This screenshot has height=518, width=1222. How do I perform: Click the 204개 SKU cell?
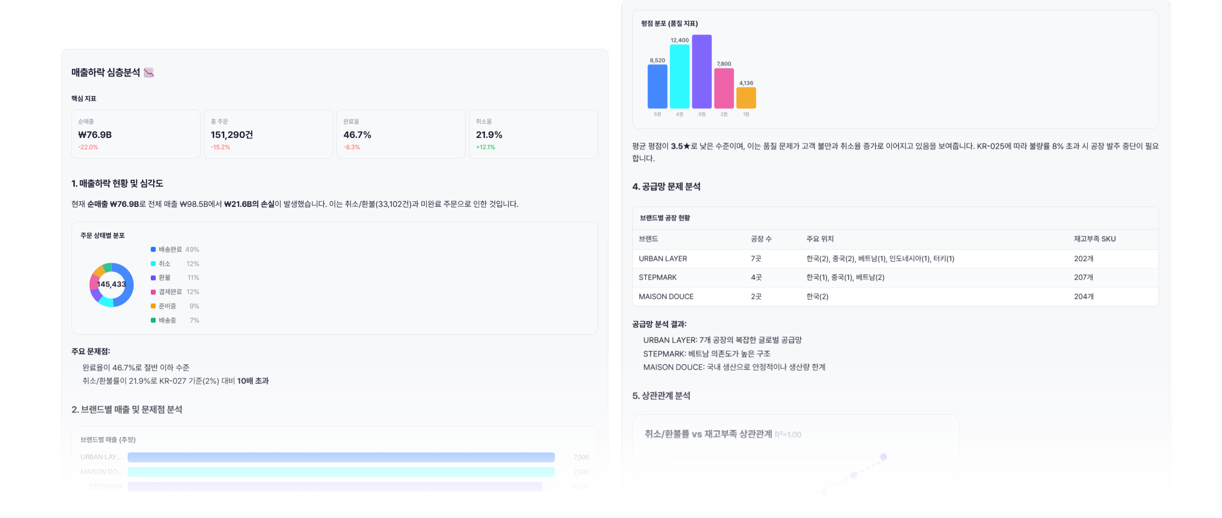click(1084, 296)
